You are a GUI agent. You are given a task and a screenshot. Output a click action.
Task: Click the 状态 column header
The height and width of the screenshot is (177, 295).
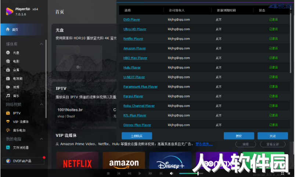262,10
